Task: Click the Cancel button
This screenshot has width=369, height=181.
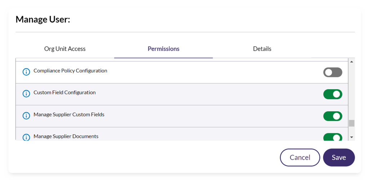Action: tap(300, 158)
